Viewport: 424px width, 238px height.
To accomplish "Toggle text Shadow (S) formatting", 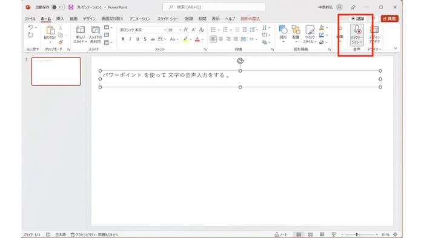I will point(145,39).
